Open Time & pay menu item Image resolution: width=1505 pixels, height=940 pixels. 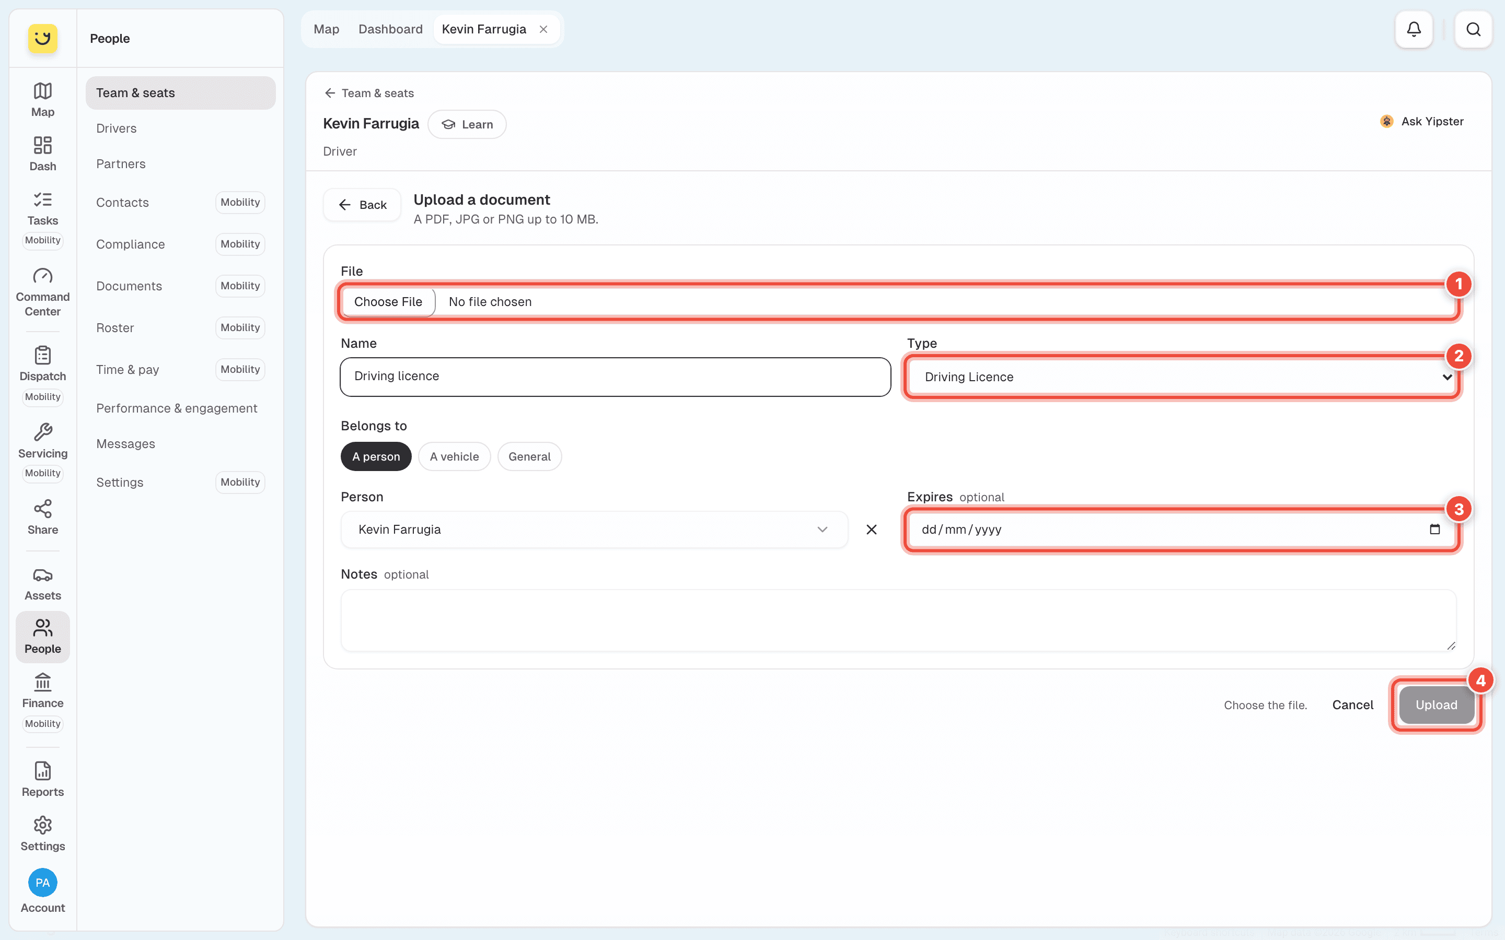coord(180,369)
